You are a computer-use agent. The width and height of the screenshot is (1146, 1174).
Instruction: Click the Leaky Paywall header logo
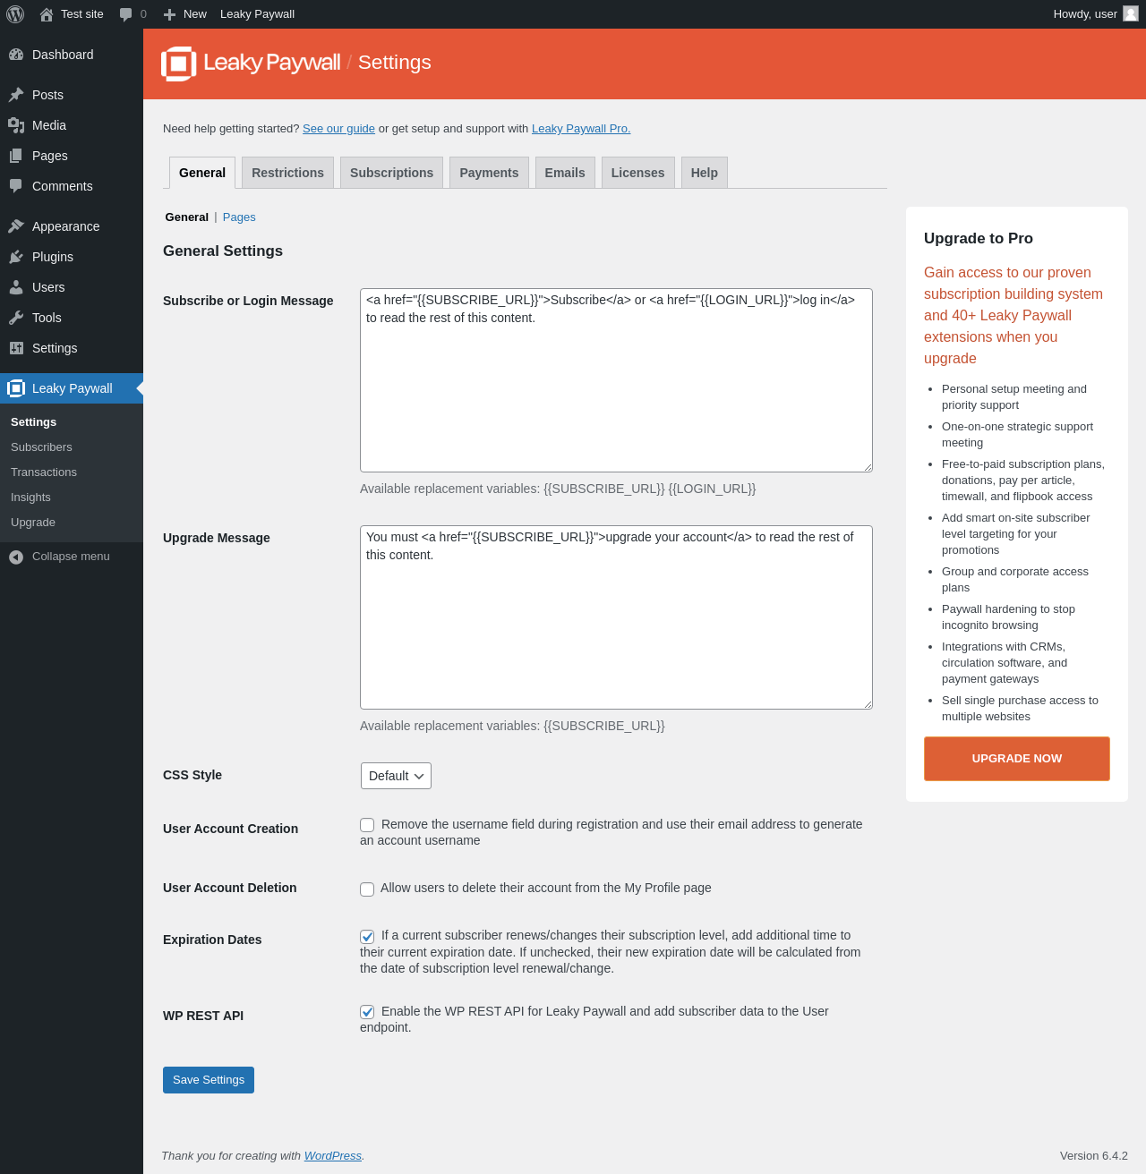251,63
